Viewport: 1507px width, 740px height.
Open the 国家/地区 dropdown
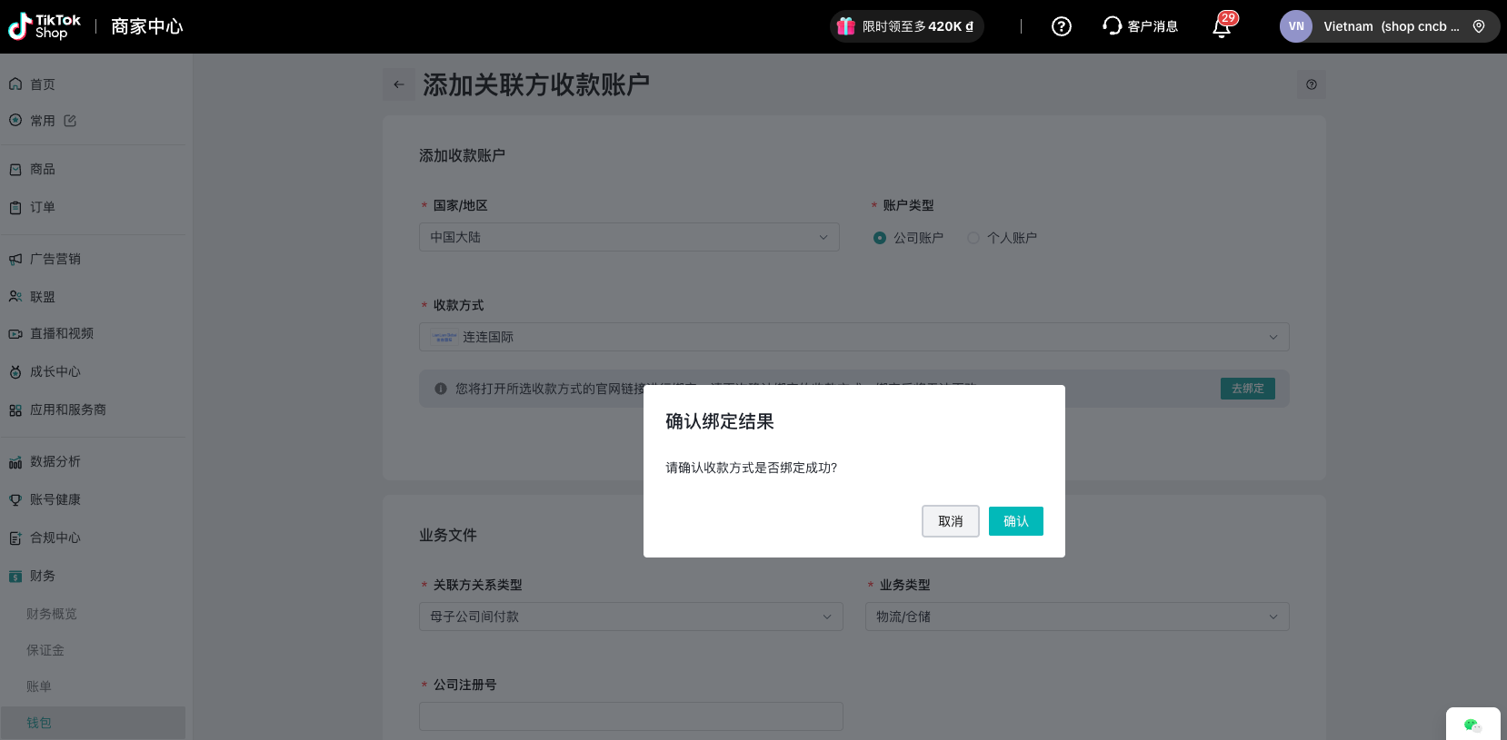629,237
